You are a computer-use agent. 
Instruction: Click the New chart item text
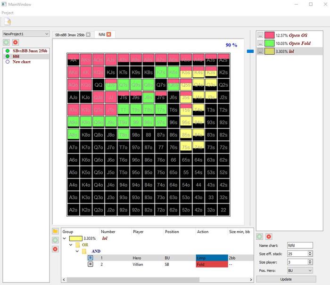(x=22, y=62)
